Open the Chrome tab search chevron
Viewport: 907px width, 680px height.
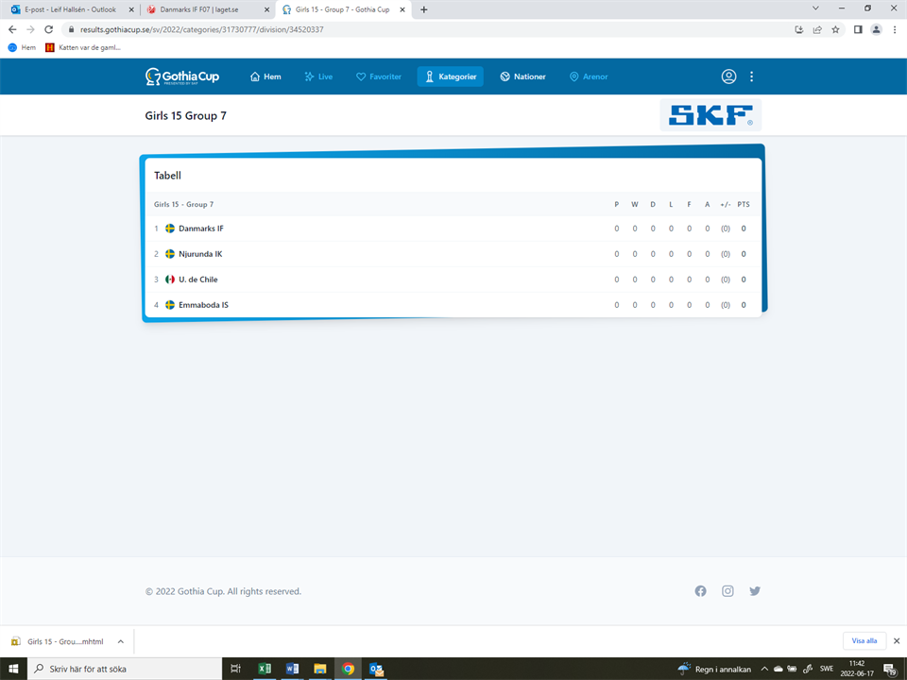tap(815, 8)
